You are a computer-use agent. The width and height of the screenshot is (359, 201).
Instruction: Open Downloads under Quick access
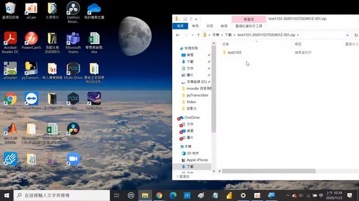point(190,61)
